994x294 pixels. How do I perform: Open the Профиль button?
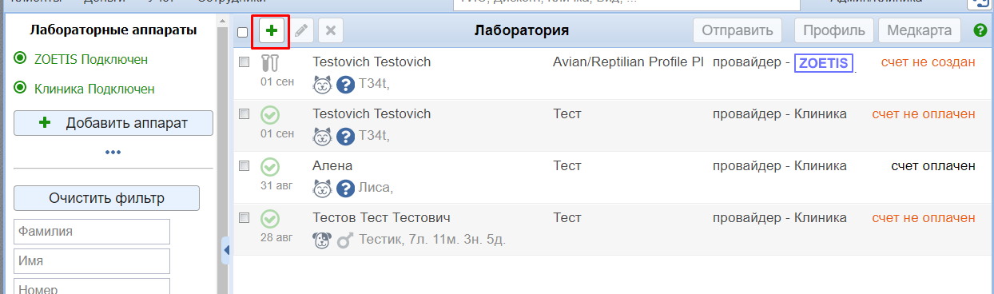[x=833, y=31]
